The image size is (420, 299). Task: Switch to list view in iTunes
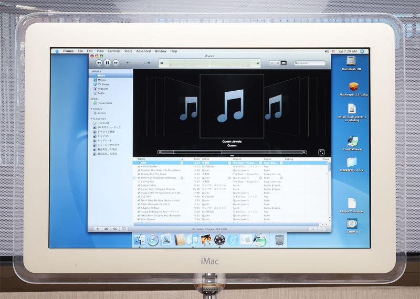(272, 63)
